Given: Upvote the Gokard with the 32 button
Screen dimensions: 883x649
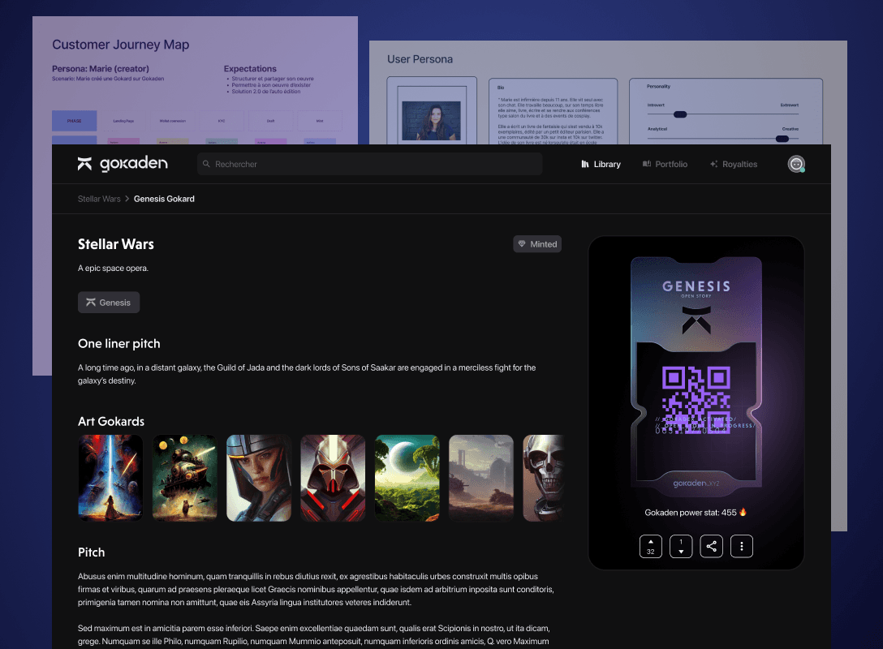Looking at the screenshot, I should click(x=650, y=546).
